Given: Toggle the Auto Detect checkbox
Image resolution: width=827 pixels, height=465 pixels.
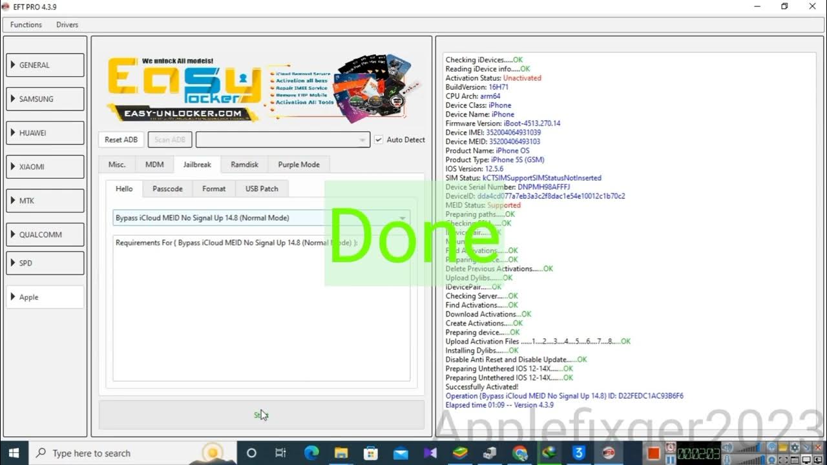Looking at the screenshot, I should coord(379,139).
